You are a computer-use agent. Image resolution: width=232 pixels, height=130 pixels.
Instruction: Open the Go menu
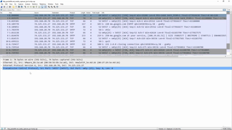pyautogui.click(x=15, y=4)
